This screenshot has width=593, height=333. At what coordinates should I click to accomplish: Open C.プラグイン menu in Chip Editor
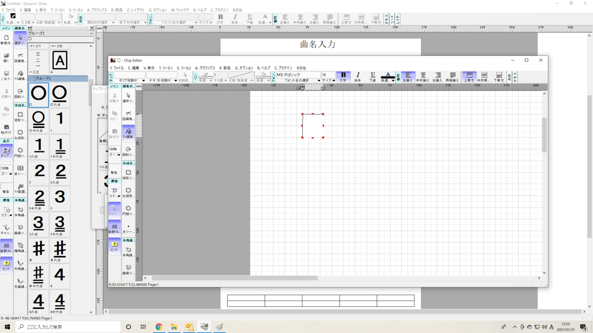click(283, 68)
